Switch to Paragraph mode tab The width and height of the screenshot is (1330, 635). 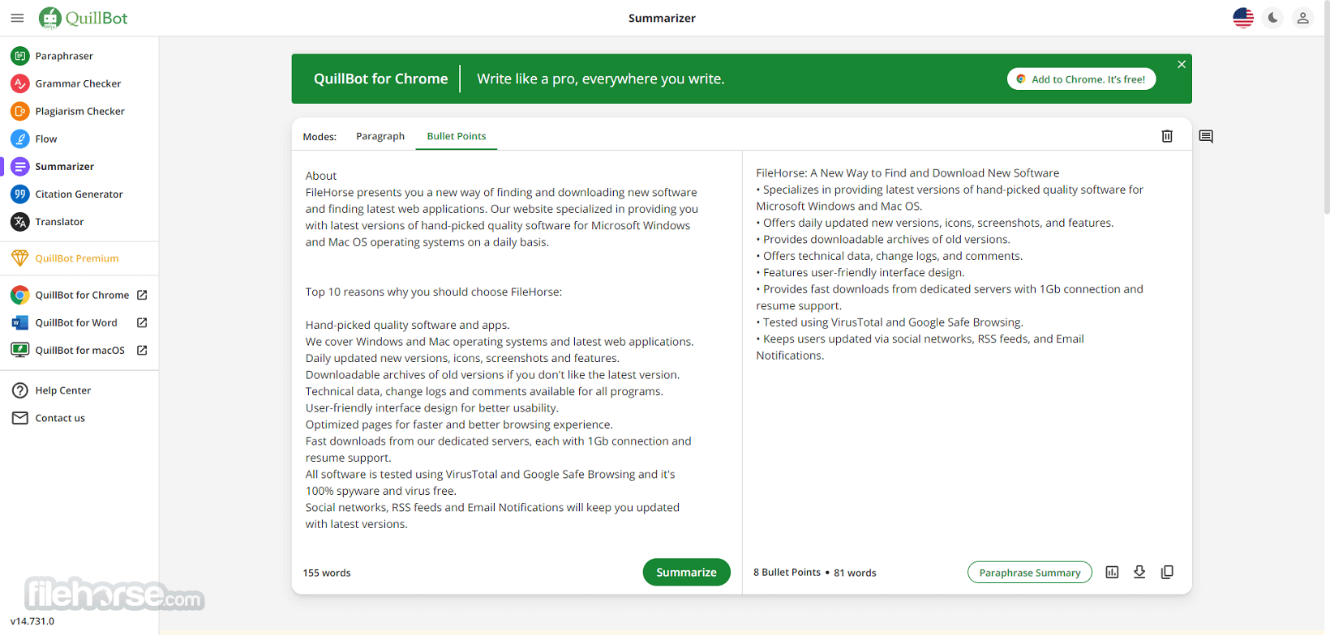pyautogui.click(x=380, y=136)
